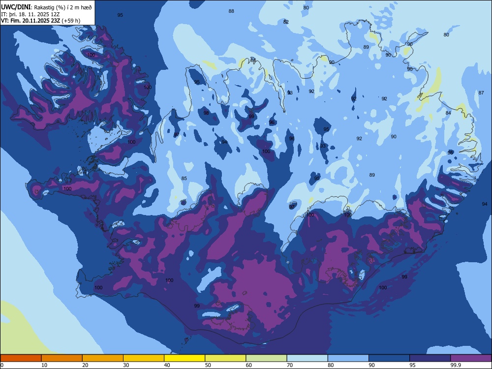Click the 'IT: þri. 18. 11. 2025 12Z' line
The image size is (492, 369).
click(x=31, y=14)
